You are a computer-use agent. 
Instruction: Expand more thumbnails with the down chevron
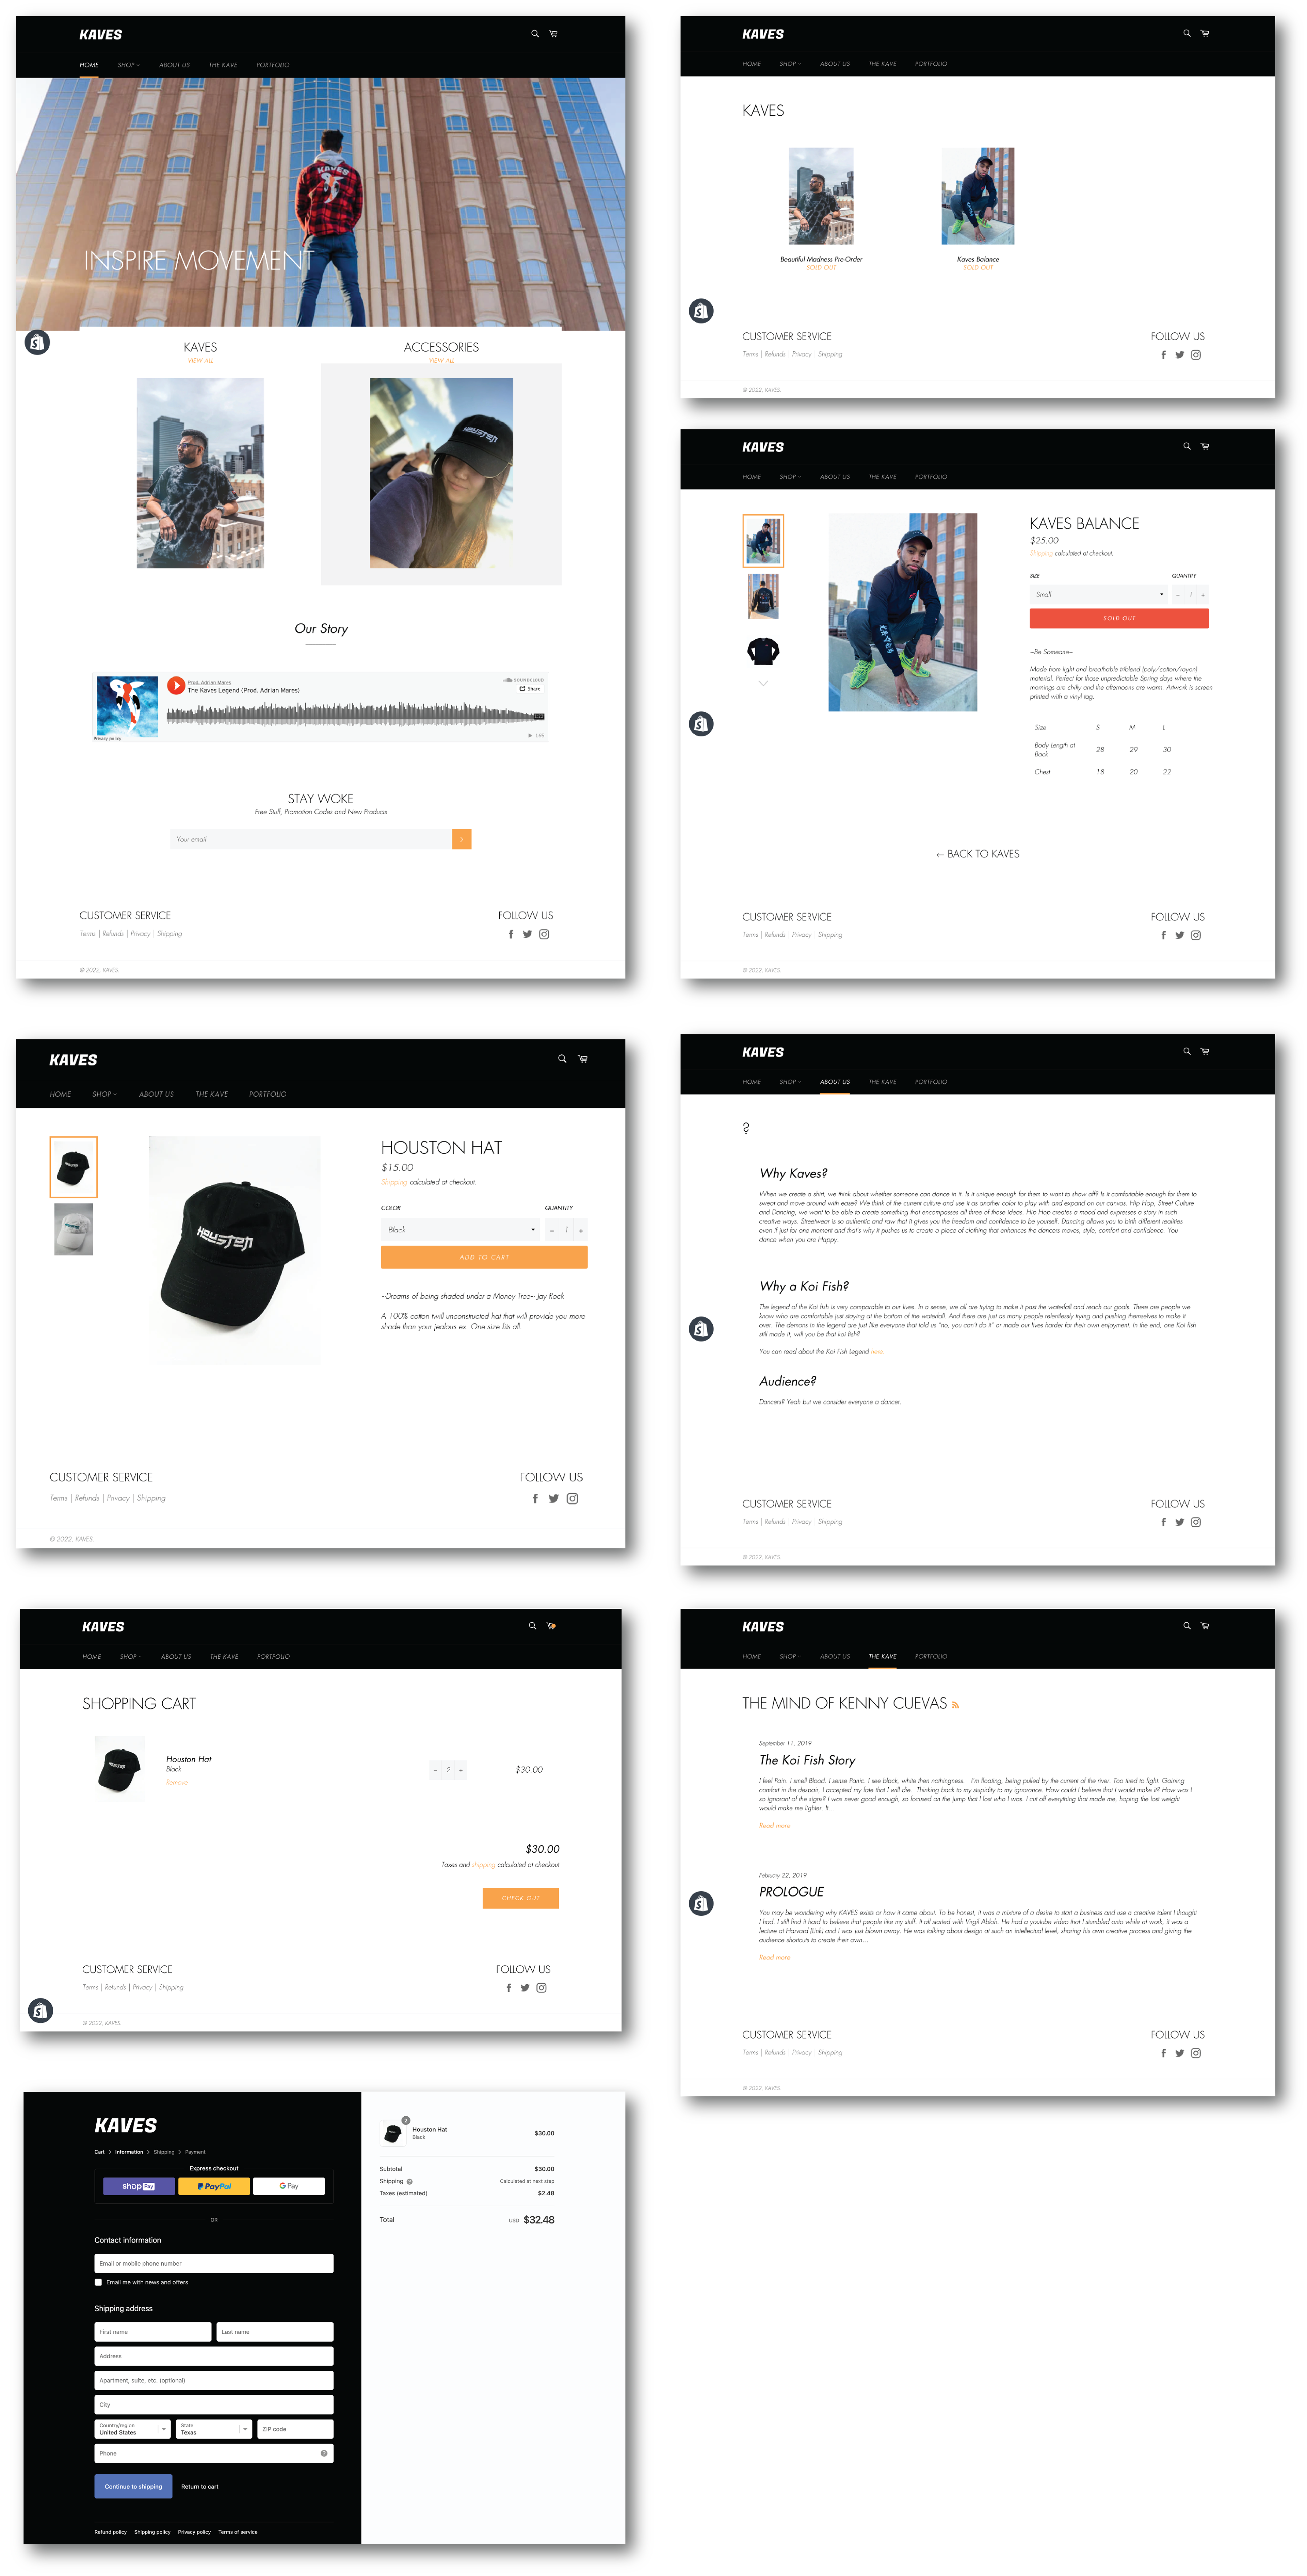763,683
